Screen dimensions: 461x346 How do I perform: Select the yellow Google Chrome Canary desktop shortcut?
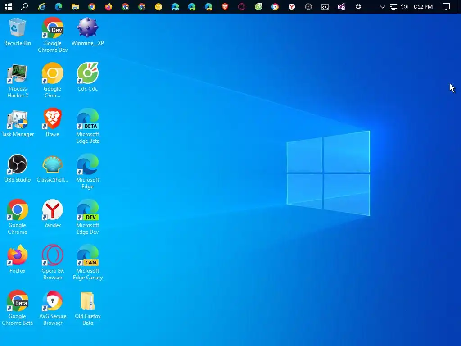pyautogui.click(x=53, y=81)
